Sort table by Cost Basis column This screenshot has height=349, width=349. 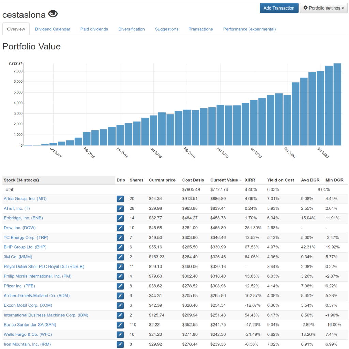click(193, 180)
